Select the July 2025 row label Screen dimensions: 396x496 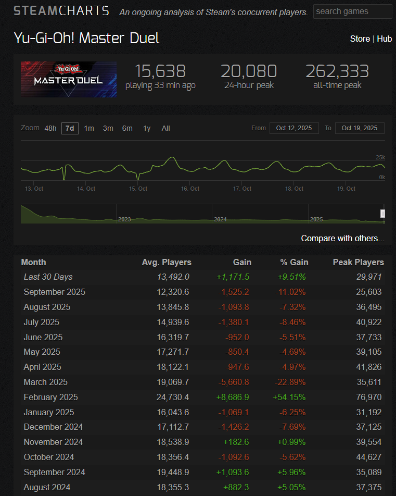click(42, 322)
